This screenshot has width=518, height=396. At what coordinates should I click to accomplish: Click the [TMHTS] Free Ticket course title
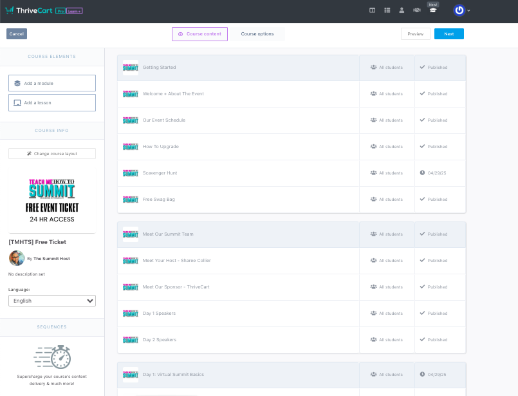37,242
